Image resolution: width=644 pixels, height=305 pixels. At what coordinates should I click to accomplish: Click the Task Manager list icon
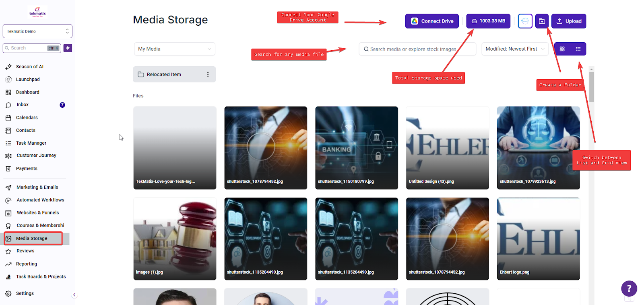(8, 143)
